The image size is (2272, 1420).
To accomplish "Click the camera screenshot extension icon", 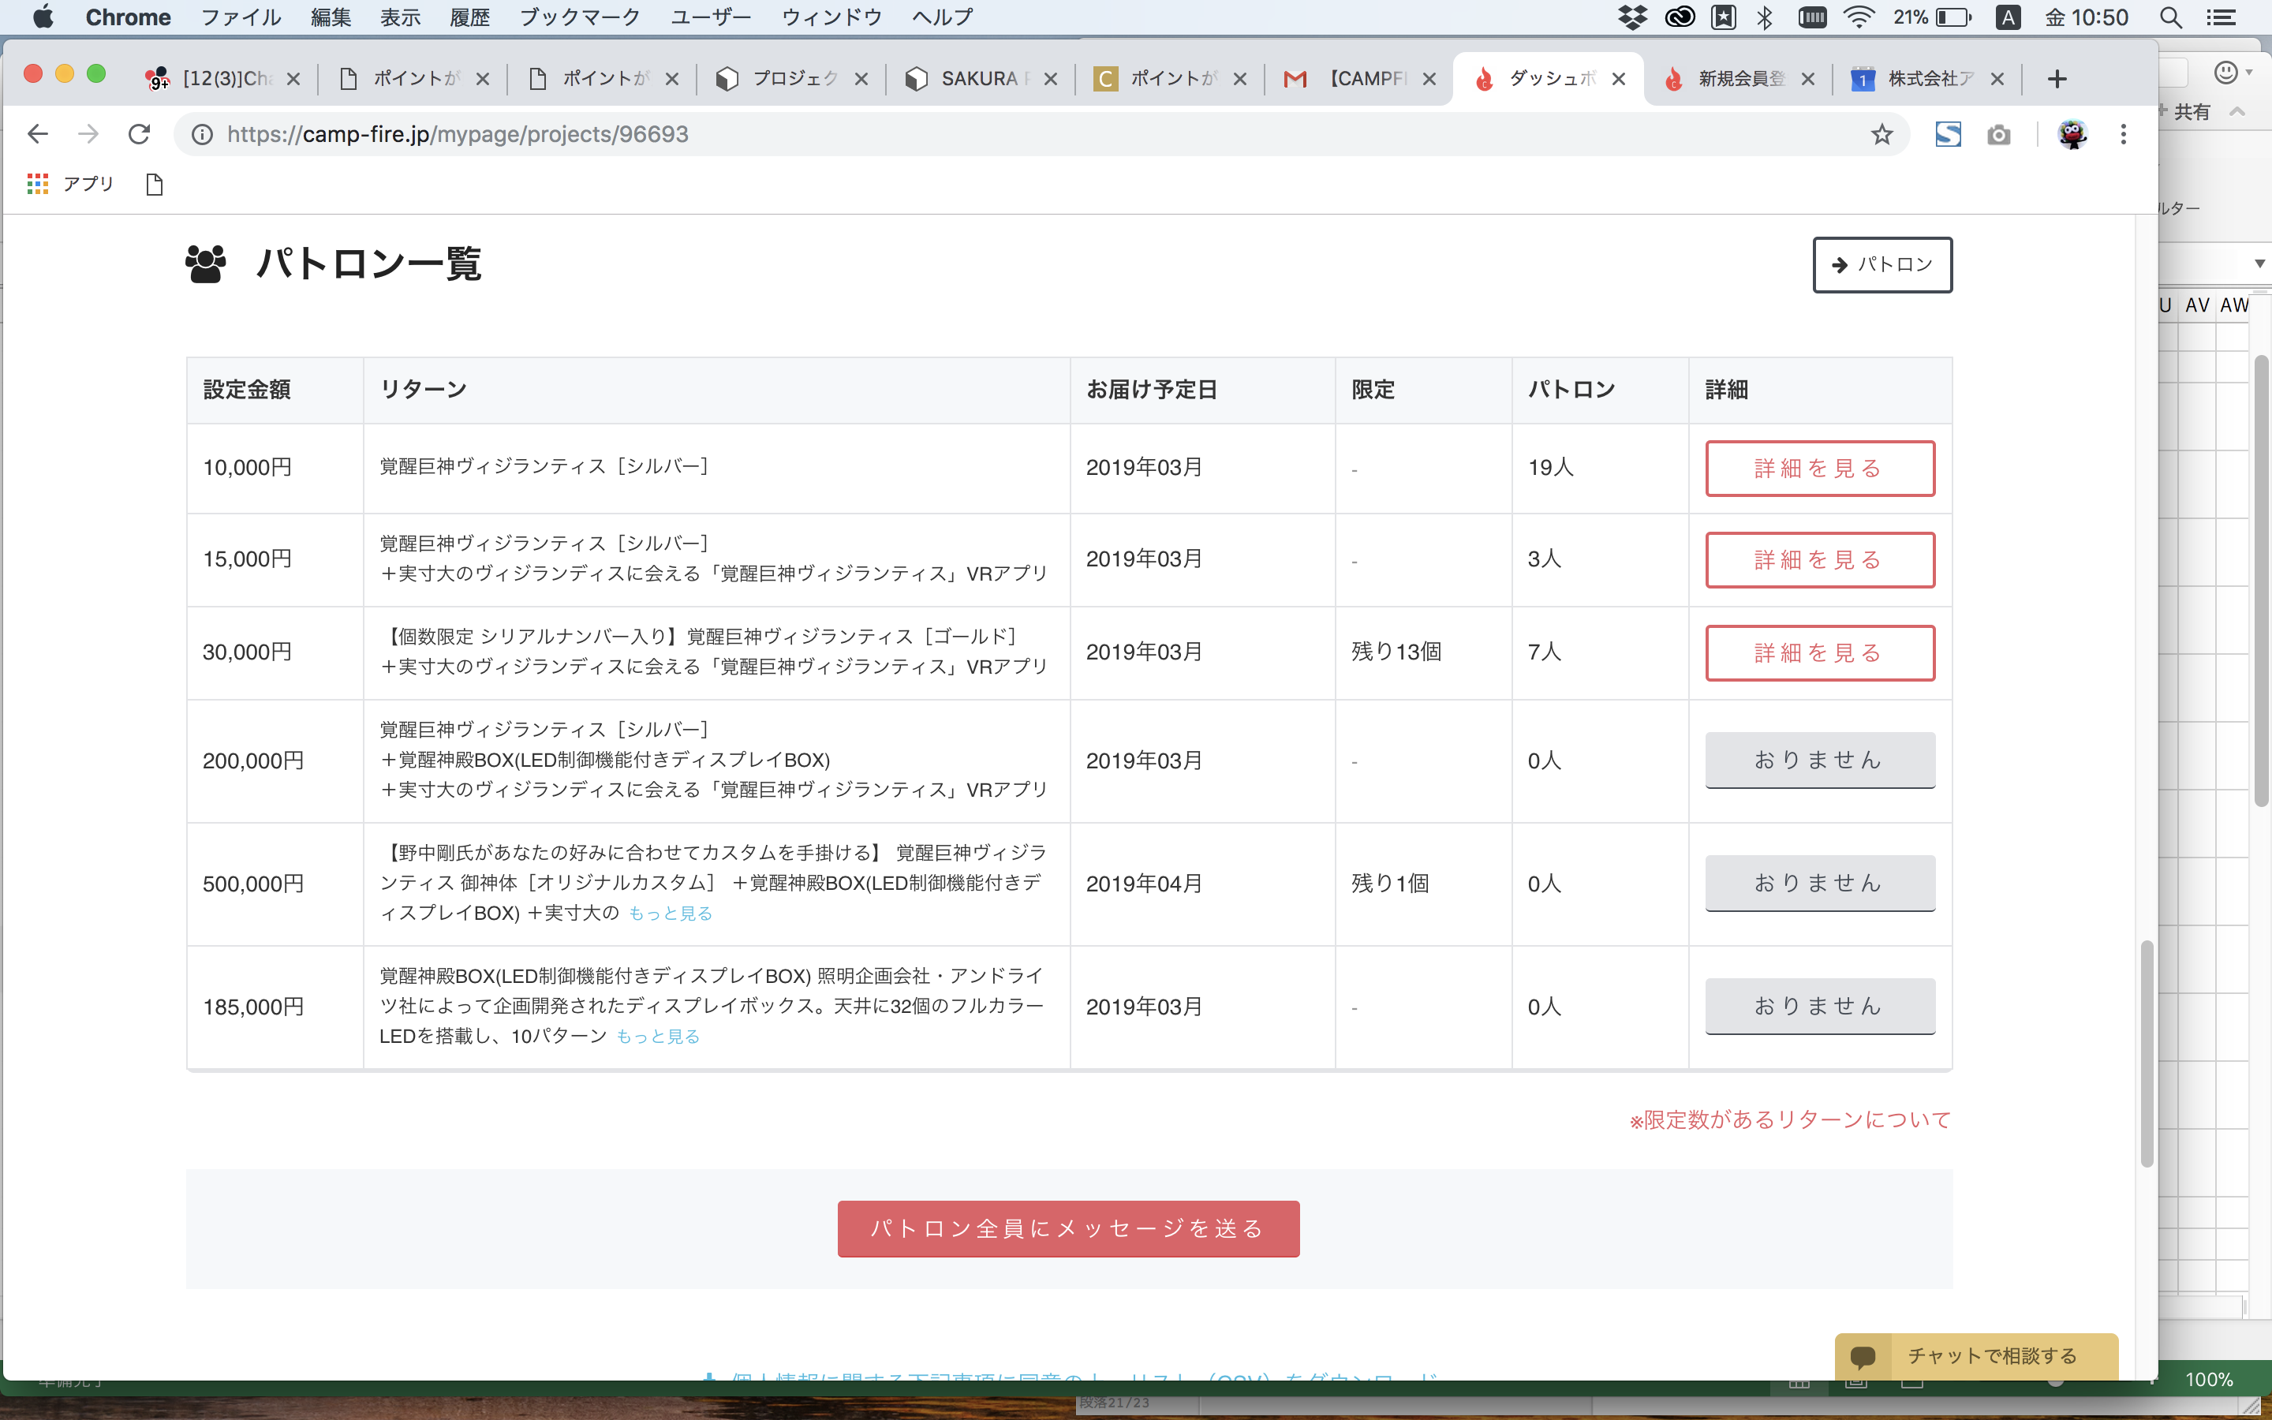I will coord(1999,134).
